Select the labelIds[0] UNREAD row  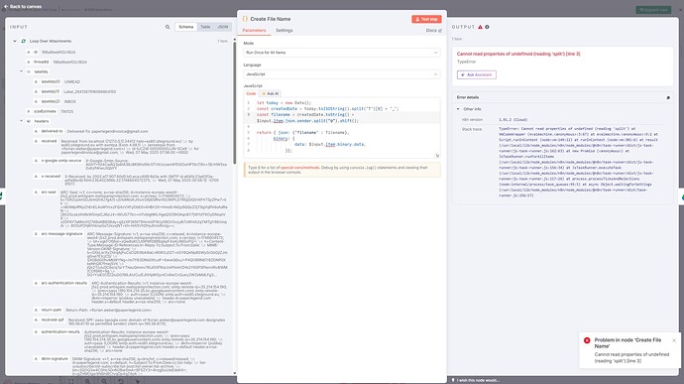(57, 81)
